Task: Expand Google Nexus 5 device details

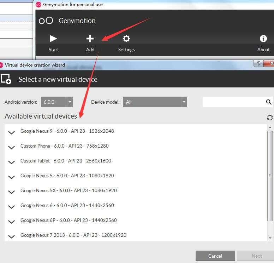Action: tap(12, 177)
